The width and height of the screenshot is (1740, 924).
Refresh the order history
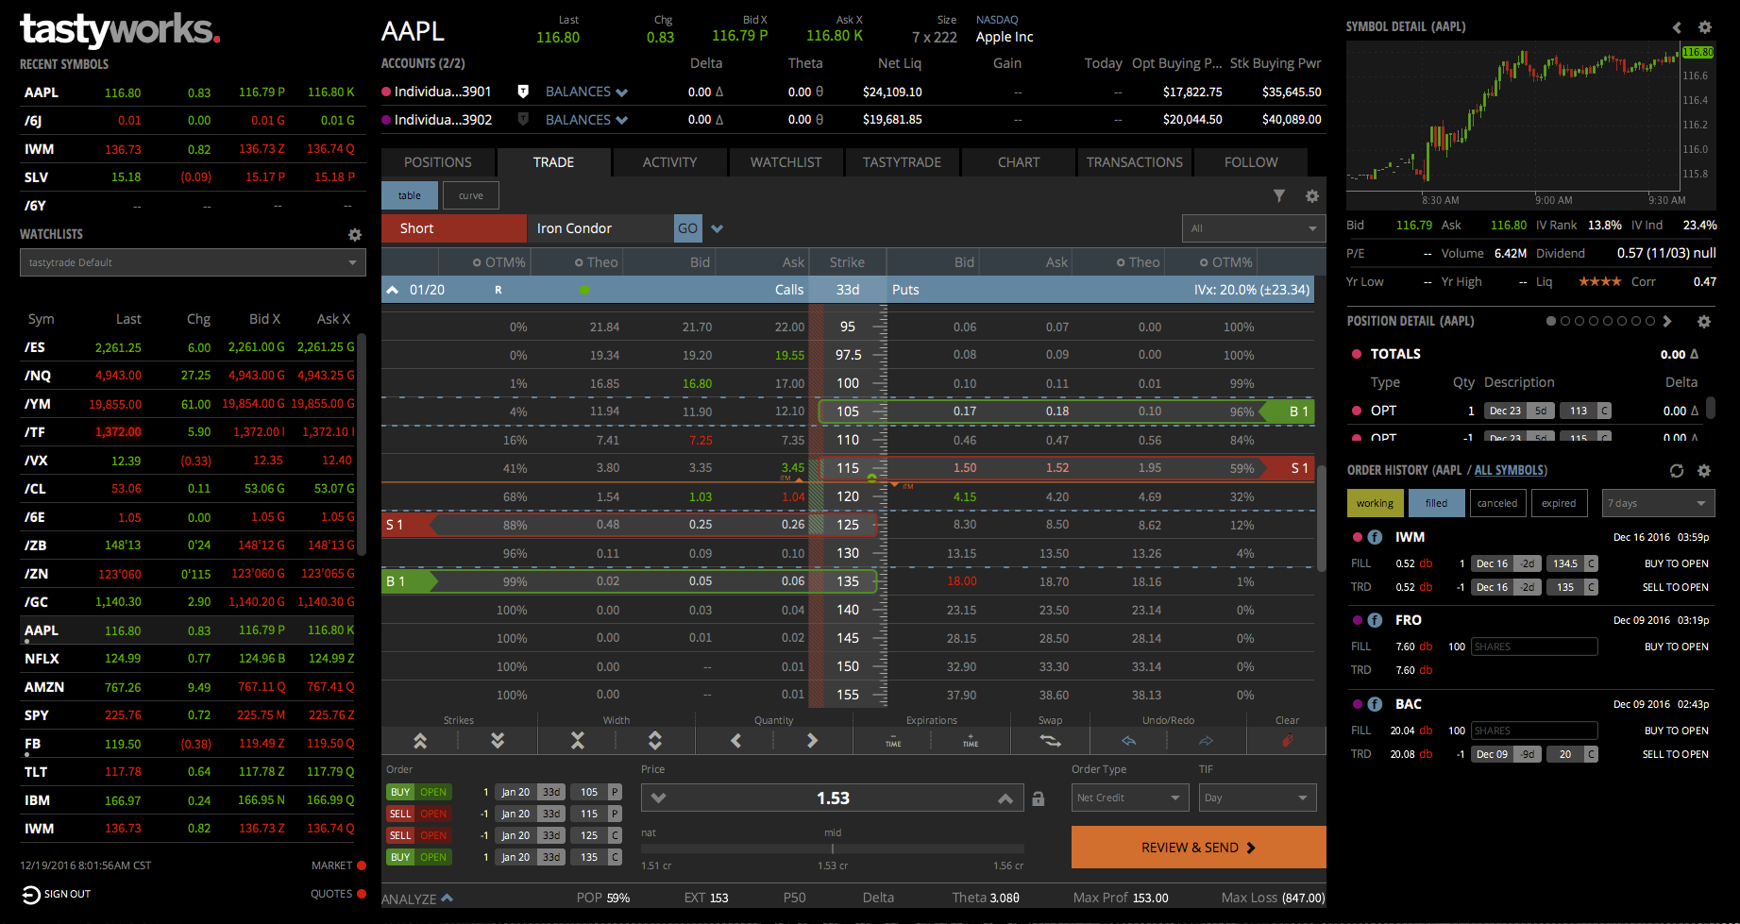1676,470
